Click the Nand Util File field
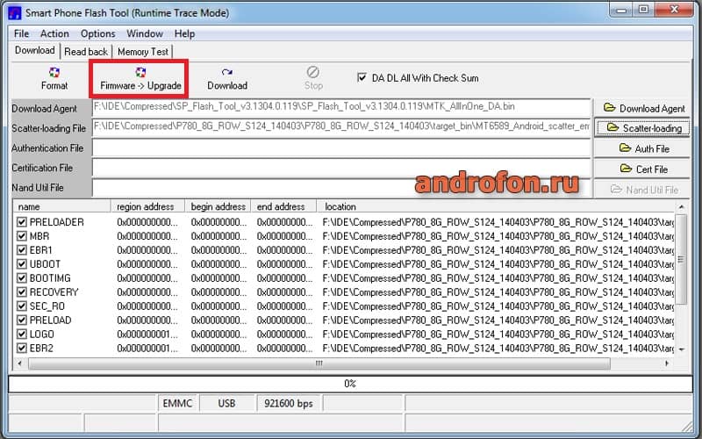702x439 pixels. click(x=341, y=187)
